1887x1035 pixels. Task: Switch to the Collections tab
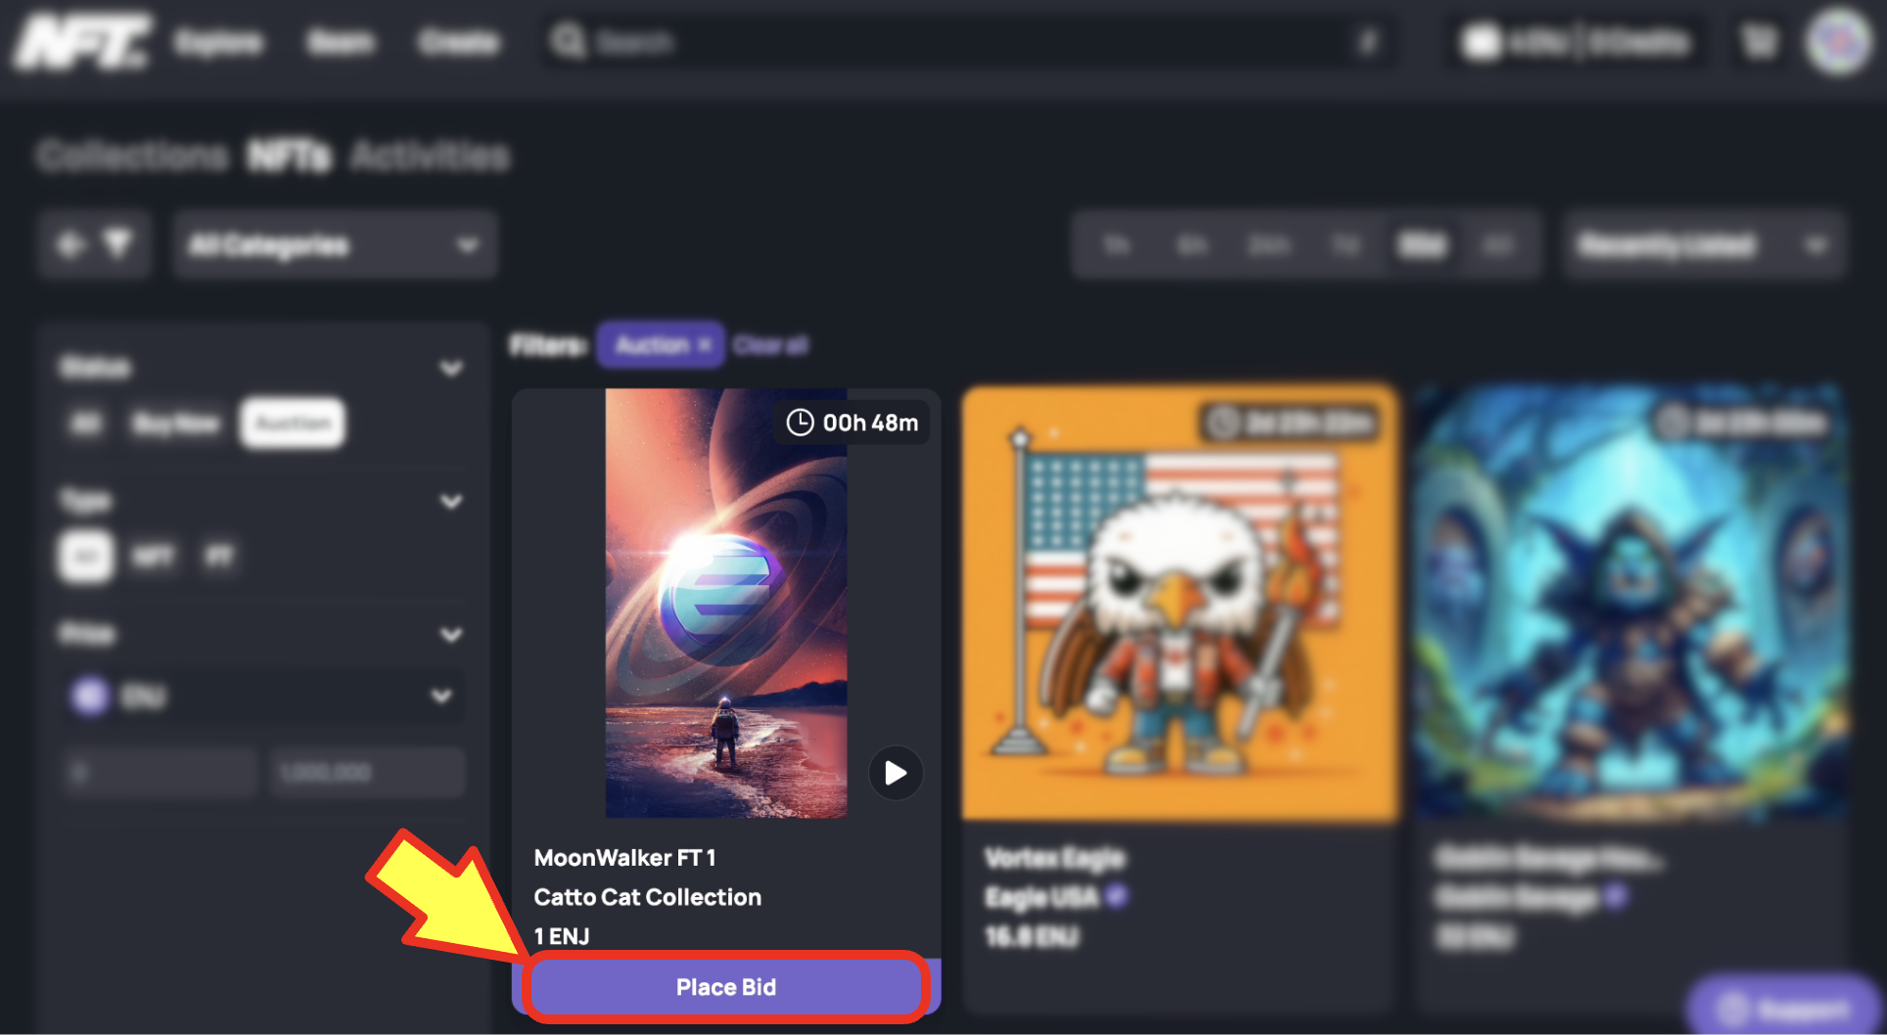tap(131, 155)
